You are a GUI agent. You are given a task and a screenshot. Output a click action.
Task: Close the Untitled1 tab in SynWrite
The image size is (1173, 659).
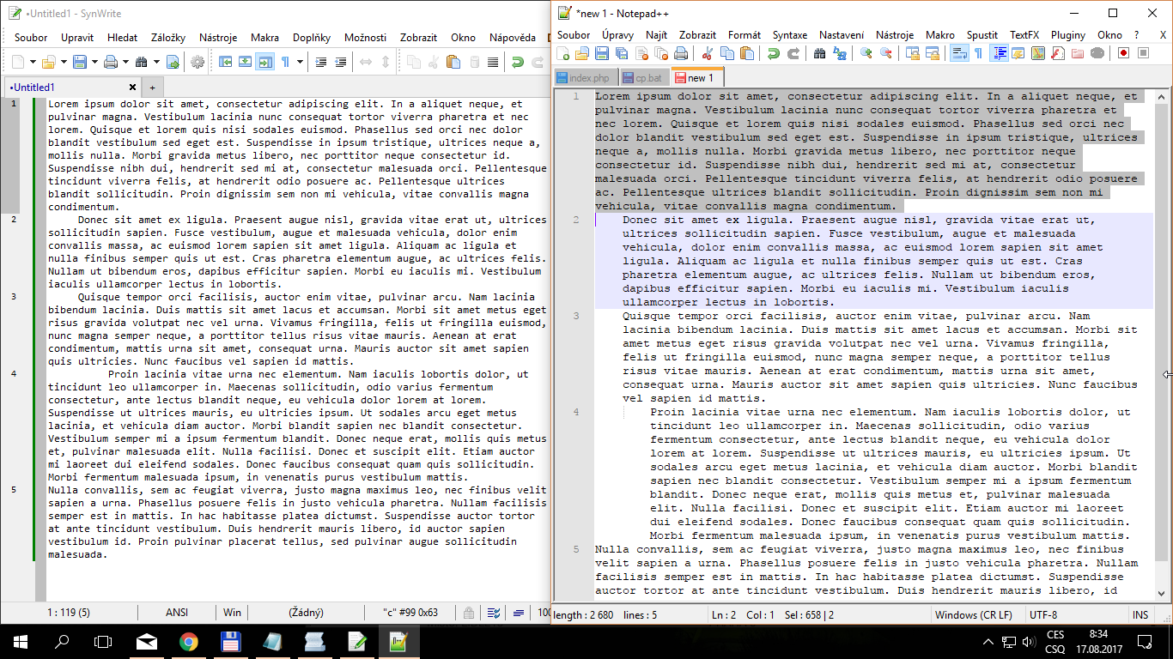[133, 88]
